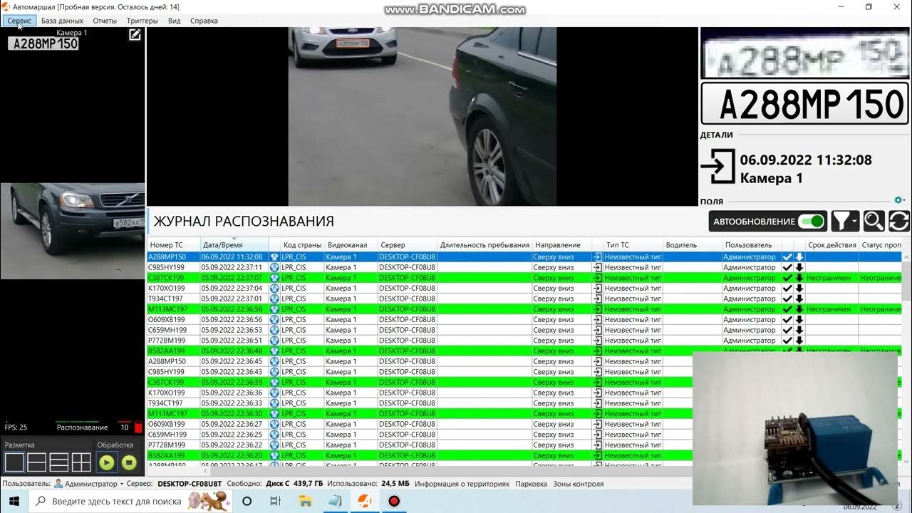The image size is (912, 513).
Task: Click the entry icon next to 06.09.2022 11:32:08
Action: coord(717,167)
